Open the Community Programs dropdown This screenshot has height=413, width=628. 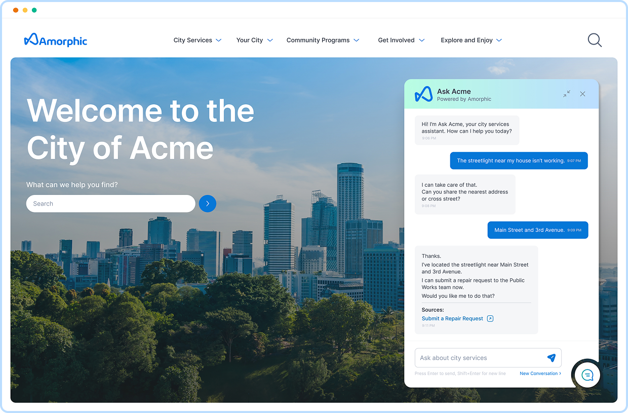pyautogui.click(x=323, y=40)
